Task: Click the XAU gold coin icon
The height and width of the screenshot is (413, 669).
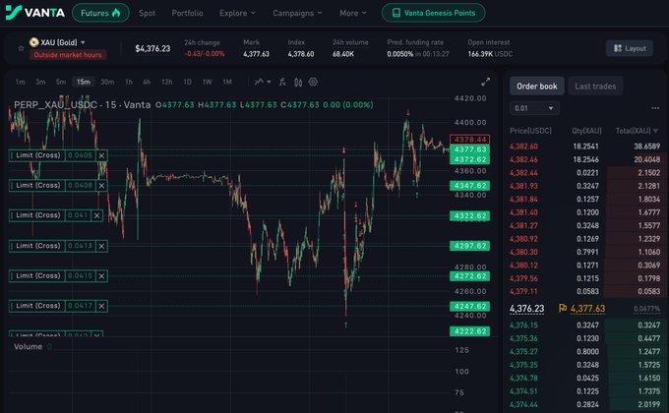Action: coord(34,42)
